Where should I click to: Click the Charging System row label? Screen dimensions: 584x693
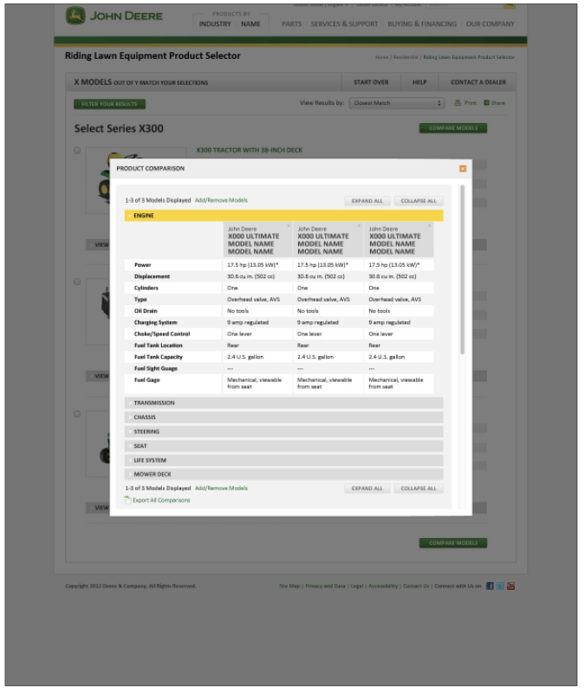tap(156, 322)
